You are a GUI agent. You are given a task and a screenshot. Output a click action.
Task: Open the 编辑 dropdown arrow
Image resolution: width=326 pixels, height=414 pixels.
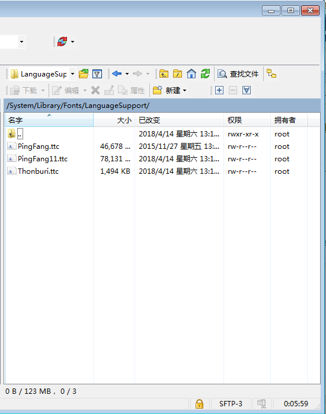click(85, 91)
